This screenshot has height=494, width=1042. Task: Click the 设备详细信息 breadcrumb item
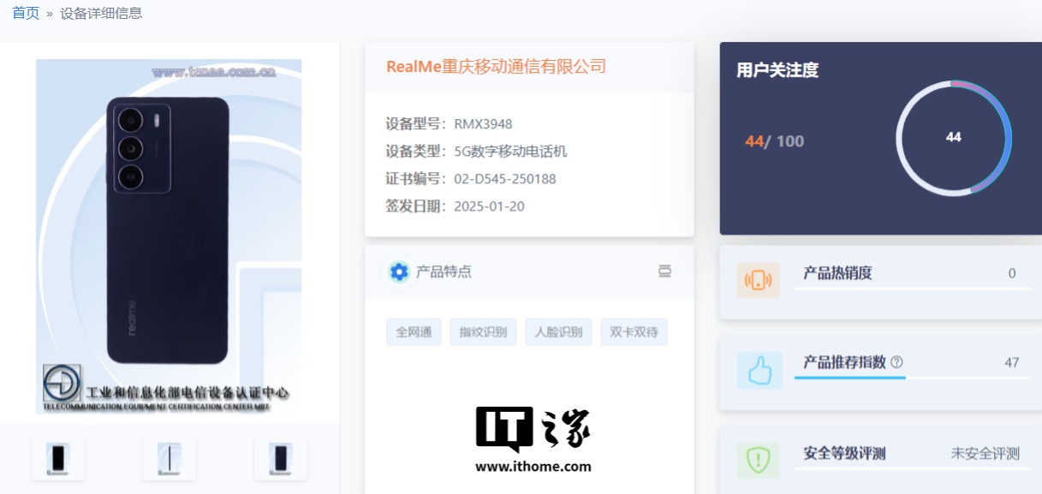pyautogui.click(x=101, y=13)
